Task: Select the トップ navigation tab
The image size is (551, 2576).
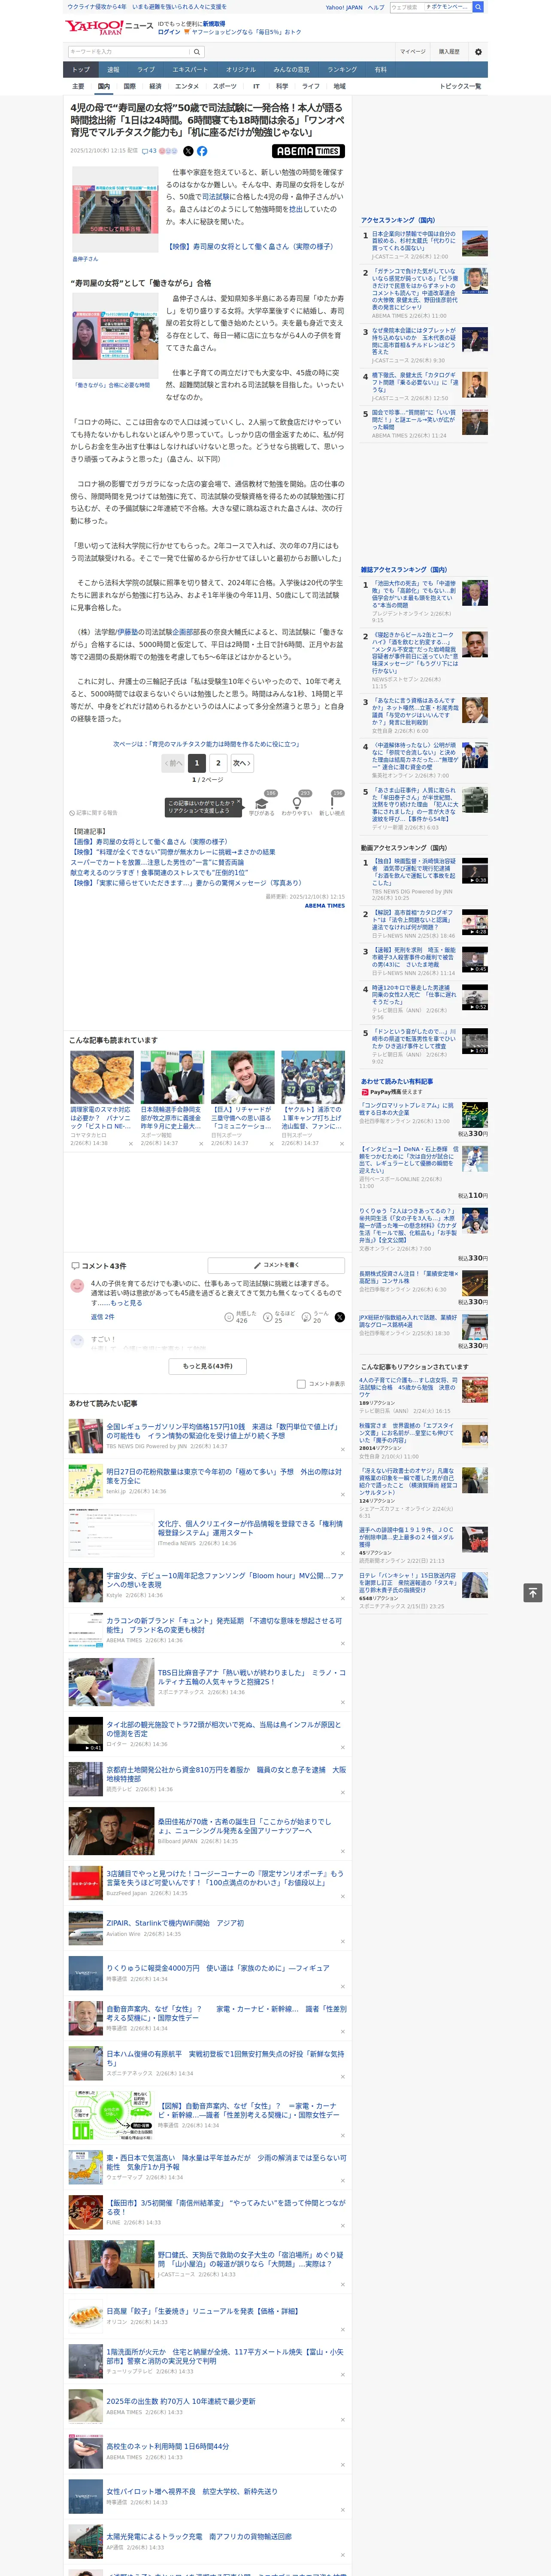Action: [81, 70]
